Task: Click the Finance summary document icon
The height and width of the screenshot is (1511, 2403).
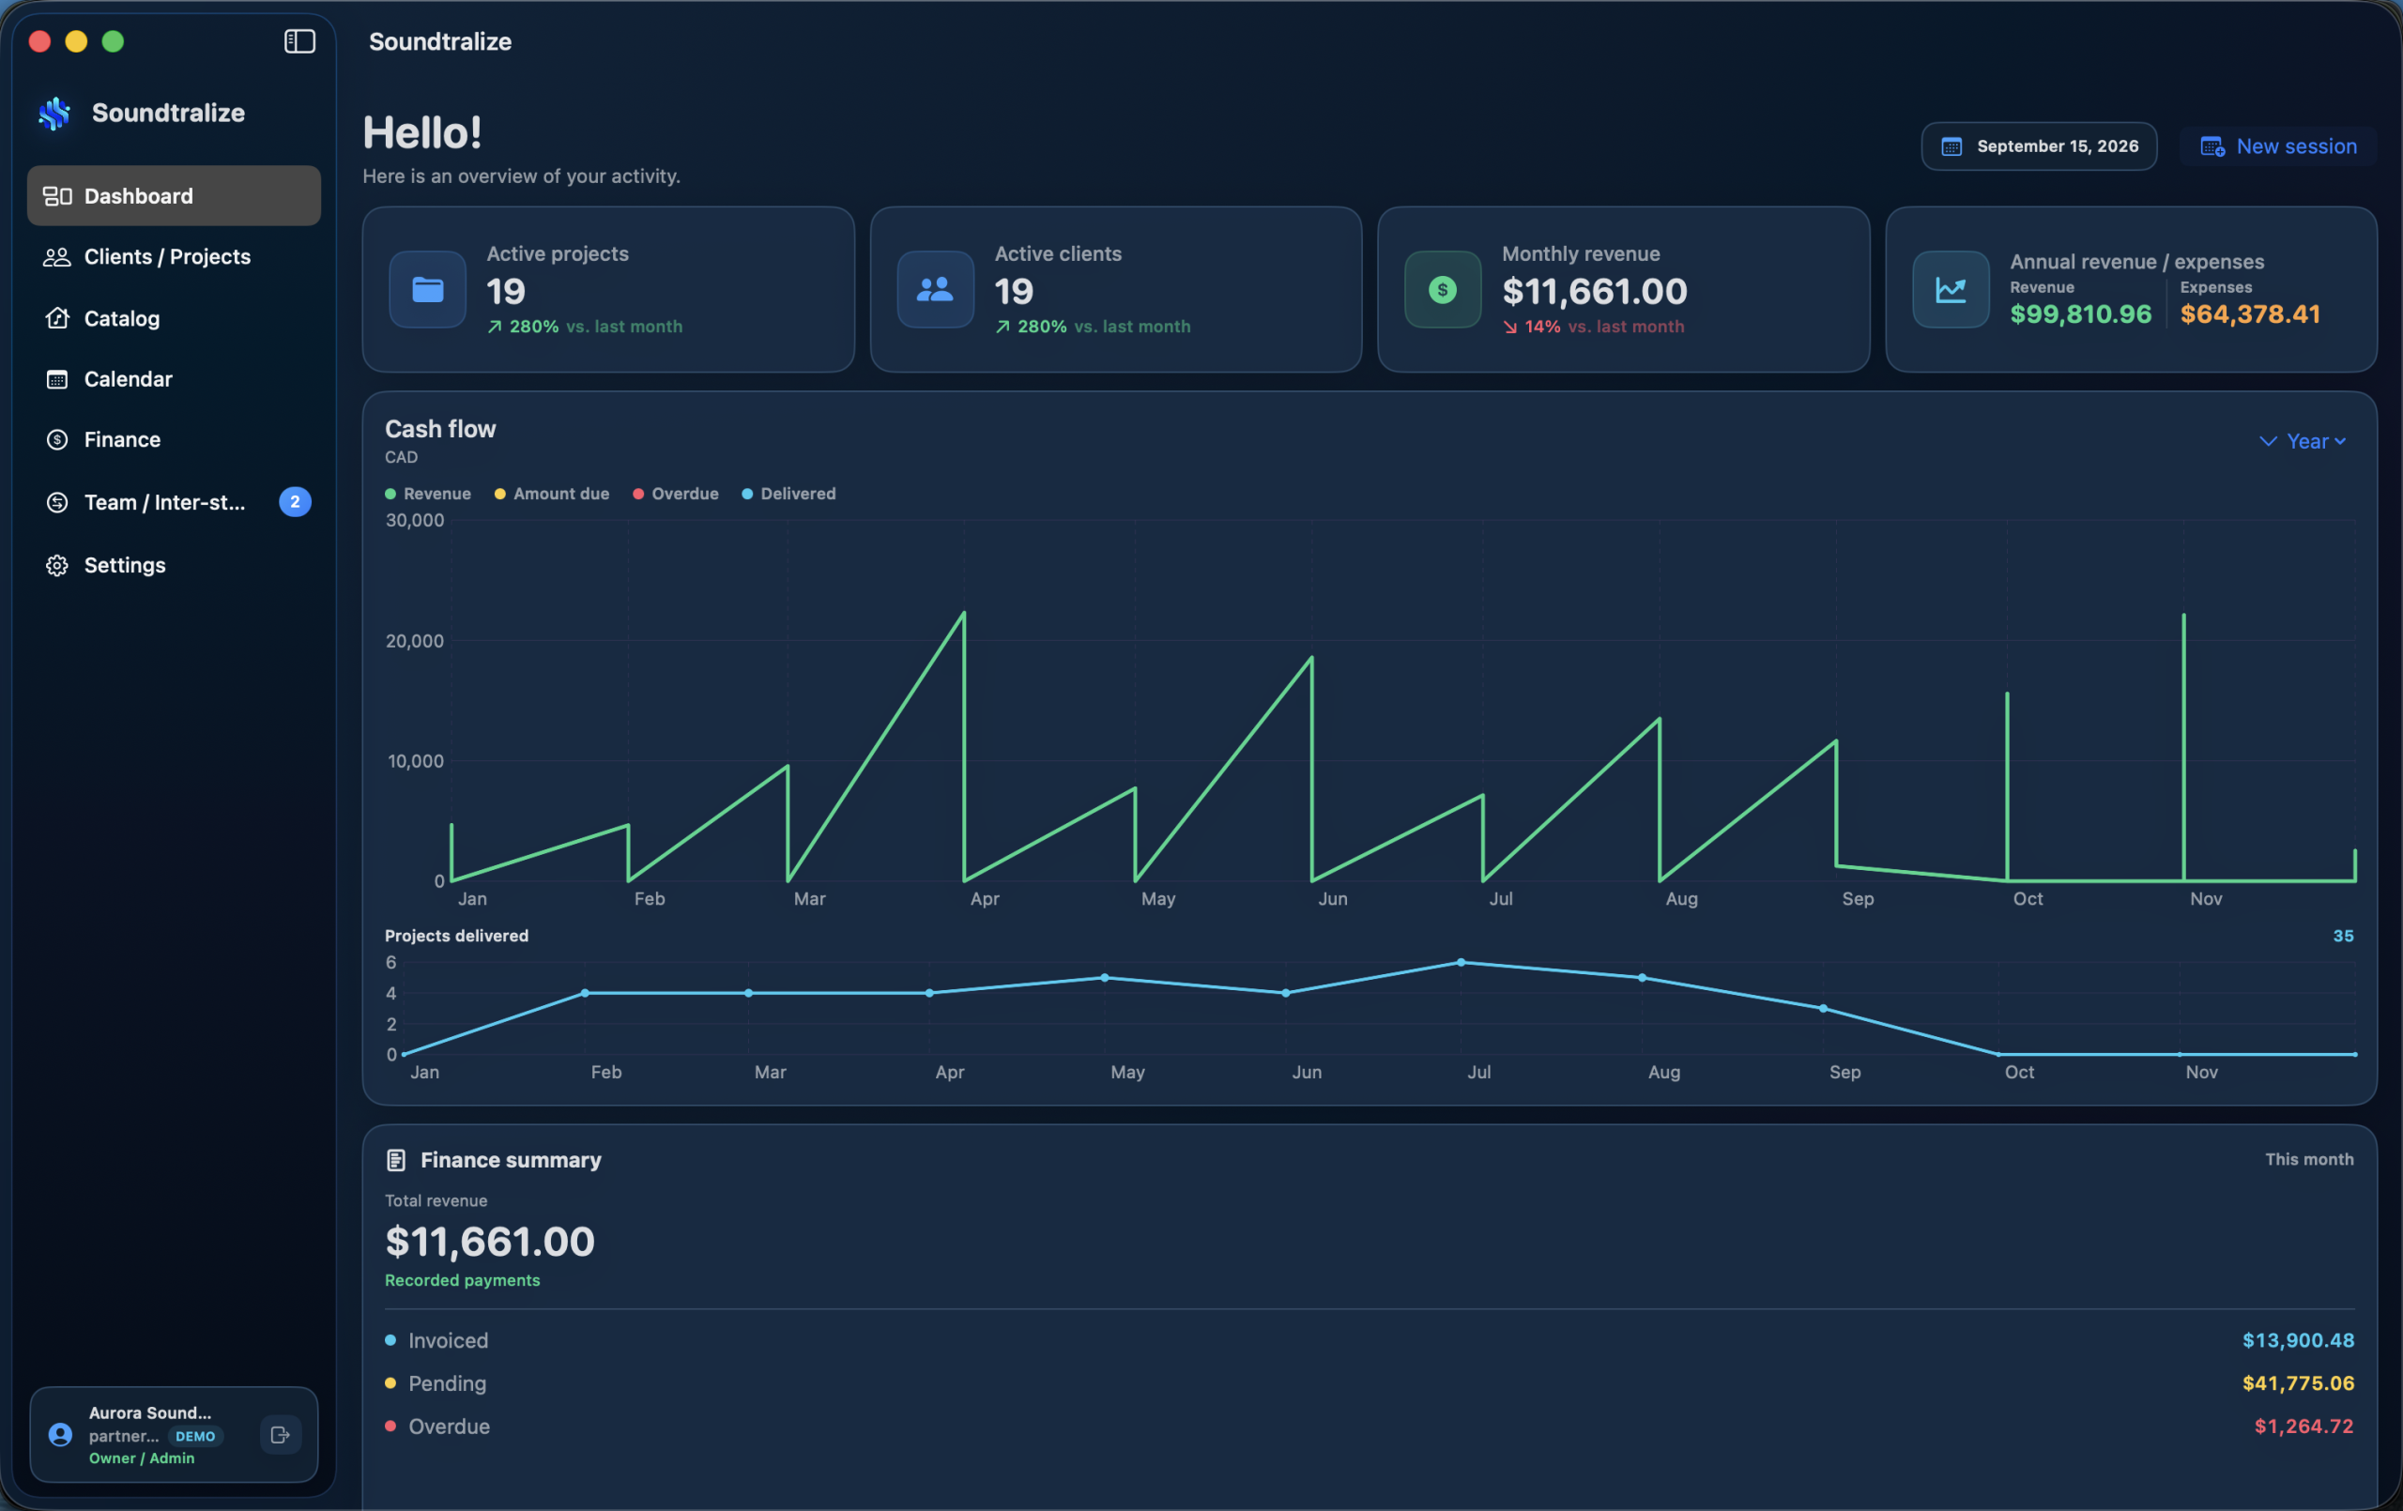Action: [x=396, y=1160]
